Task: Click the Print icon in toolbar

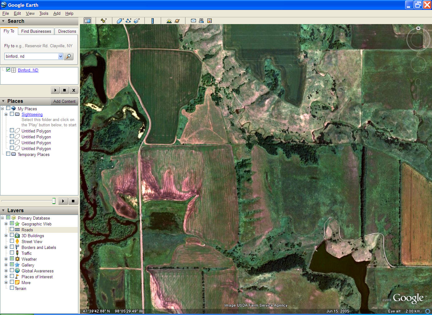Action: 201,21
